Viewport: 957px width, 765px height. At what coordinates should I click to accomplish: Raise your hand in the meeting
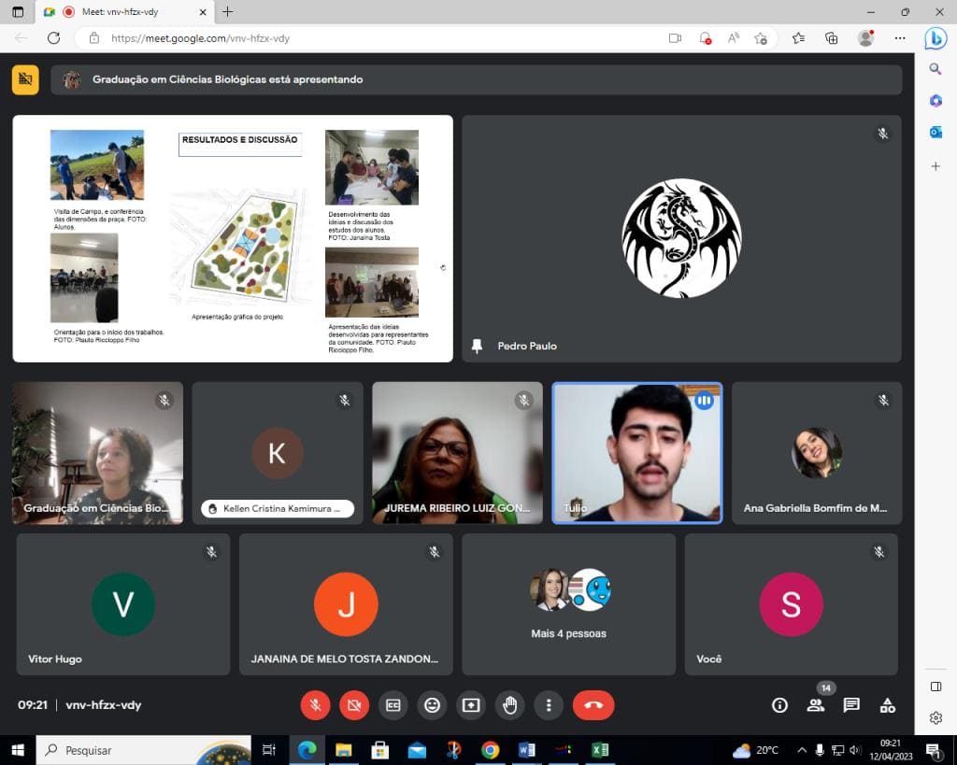(509, 705)
